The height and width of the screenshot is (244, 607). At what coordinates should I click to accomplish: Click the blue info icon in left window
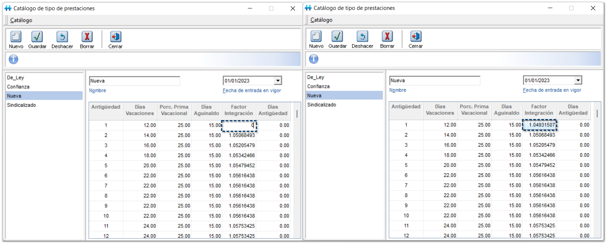pos(14,59)
